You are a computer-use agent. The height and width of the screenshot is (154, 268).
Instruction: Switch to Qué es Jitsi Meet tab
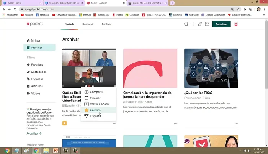tap(147, 3)
